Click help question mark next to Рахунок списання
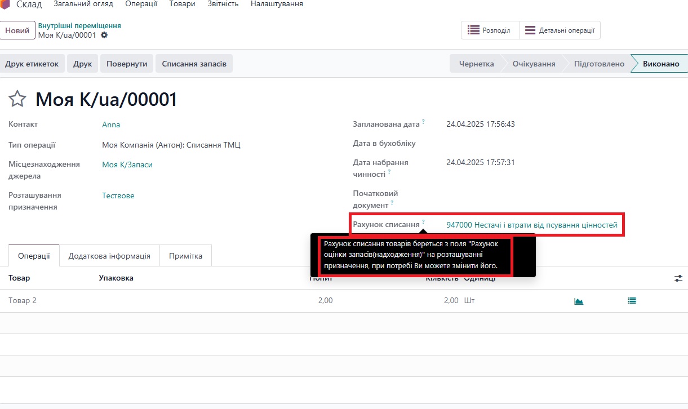The image size is (688, 409). [x=423, y=222]
